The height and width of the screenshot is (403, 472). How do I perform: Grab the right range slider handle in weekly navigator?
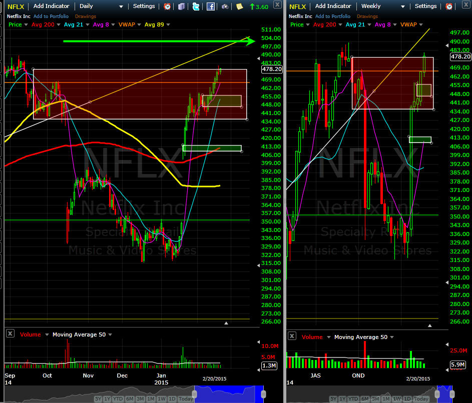pyautogui.click(x=452, y=394)
